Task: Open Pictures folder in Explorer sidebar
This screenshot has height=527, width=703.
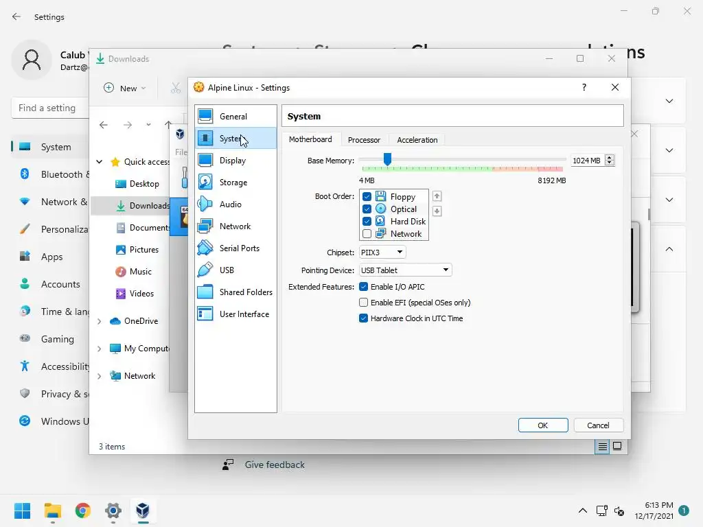Action: pyautogui.click(x=137, y=250)
